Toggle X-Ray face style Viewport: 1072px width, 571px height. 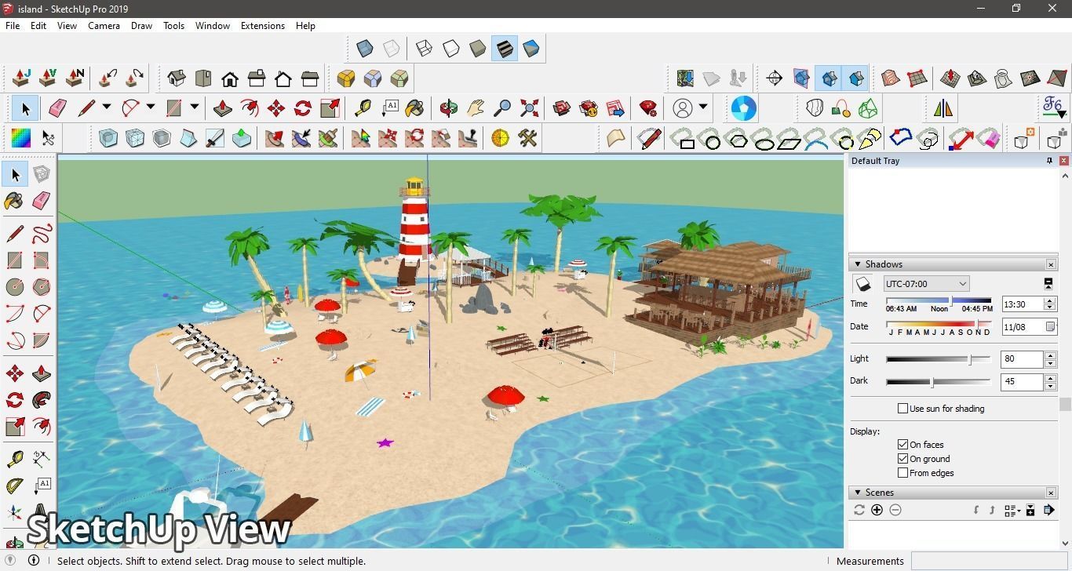coord(365,49)
